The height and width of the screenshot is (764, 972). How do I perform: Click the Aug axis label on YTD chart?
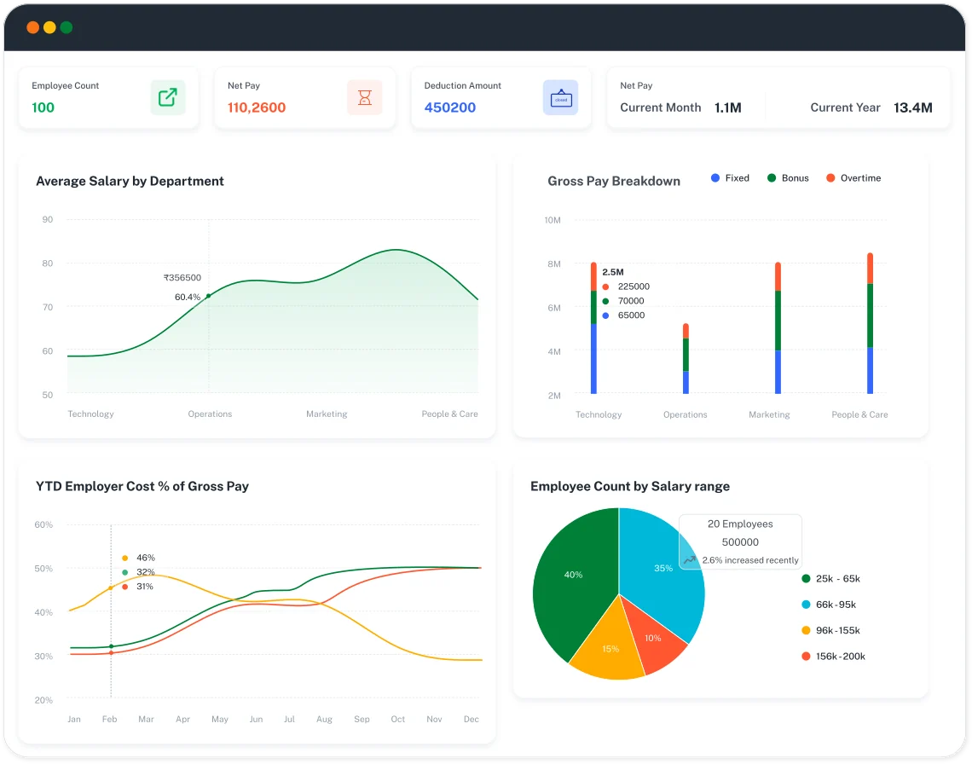(x=324, y=720)
